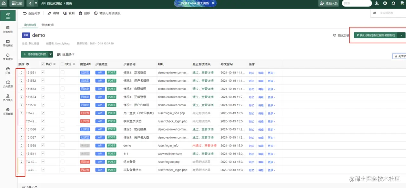Viewport: 406px width, 188px height.
Task: Select 用例 in the sidebar
Action: coord(8,16)
